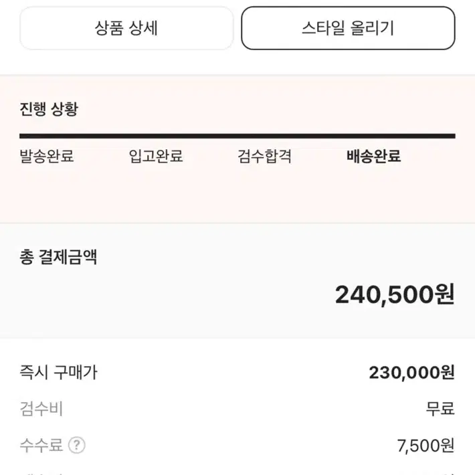Image resolution: width=475 pixels, height=475 pixels.
Task: Click the blank gap between top buttons and progress panel
Action: click(237, 62)
